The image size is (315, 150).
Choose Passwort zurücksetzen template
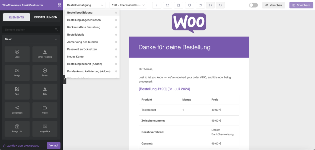[x=92, y=49]
